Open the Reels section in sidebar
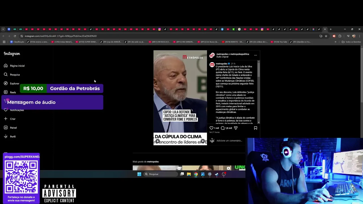363x204 pixels. click(x=10, y=92)
